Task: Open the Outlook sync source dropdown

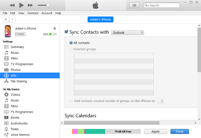Action: pos(127,32)
